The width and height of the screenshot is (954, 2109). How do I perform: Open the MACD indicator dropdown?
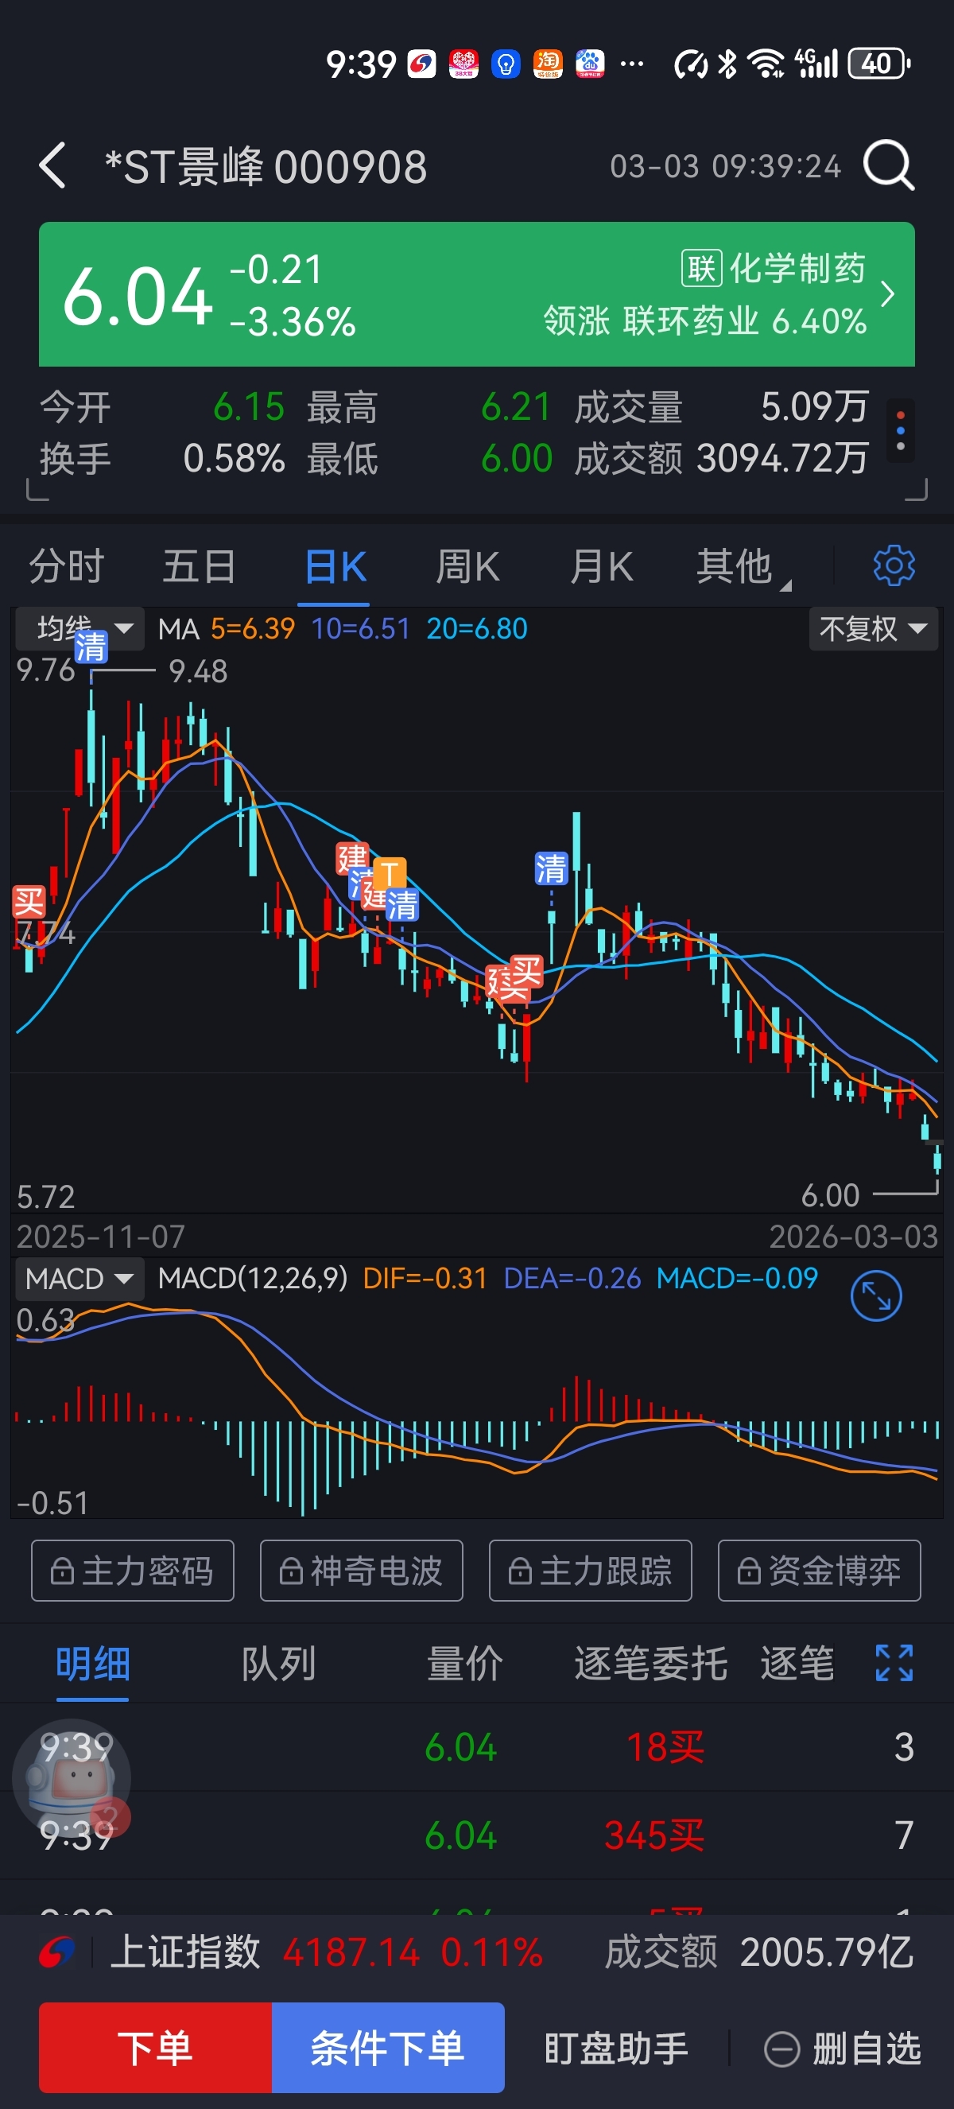pyautogui.click(x=79, y=1279)
